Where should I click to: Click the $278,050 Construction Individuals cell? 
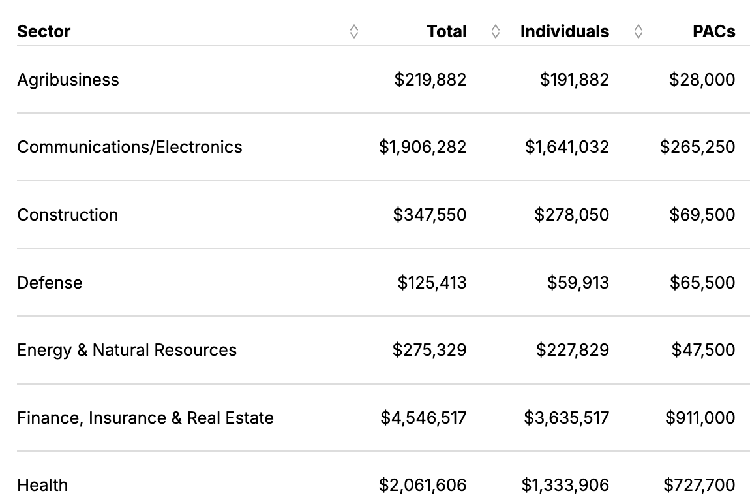point(572,215)
